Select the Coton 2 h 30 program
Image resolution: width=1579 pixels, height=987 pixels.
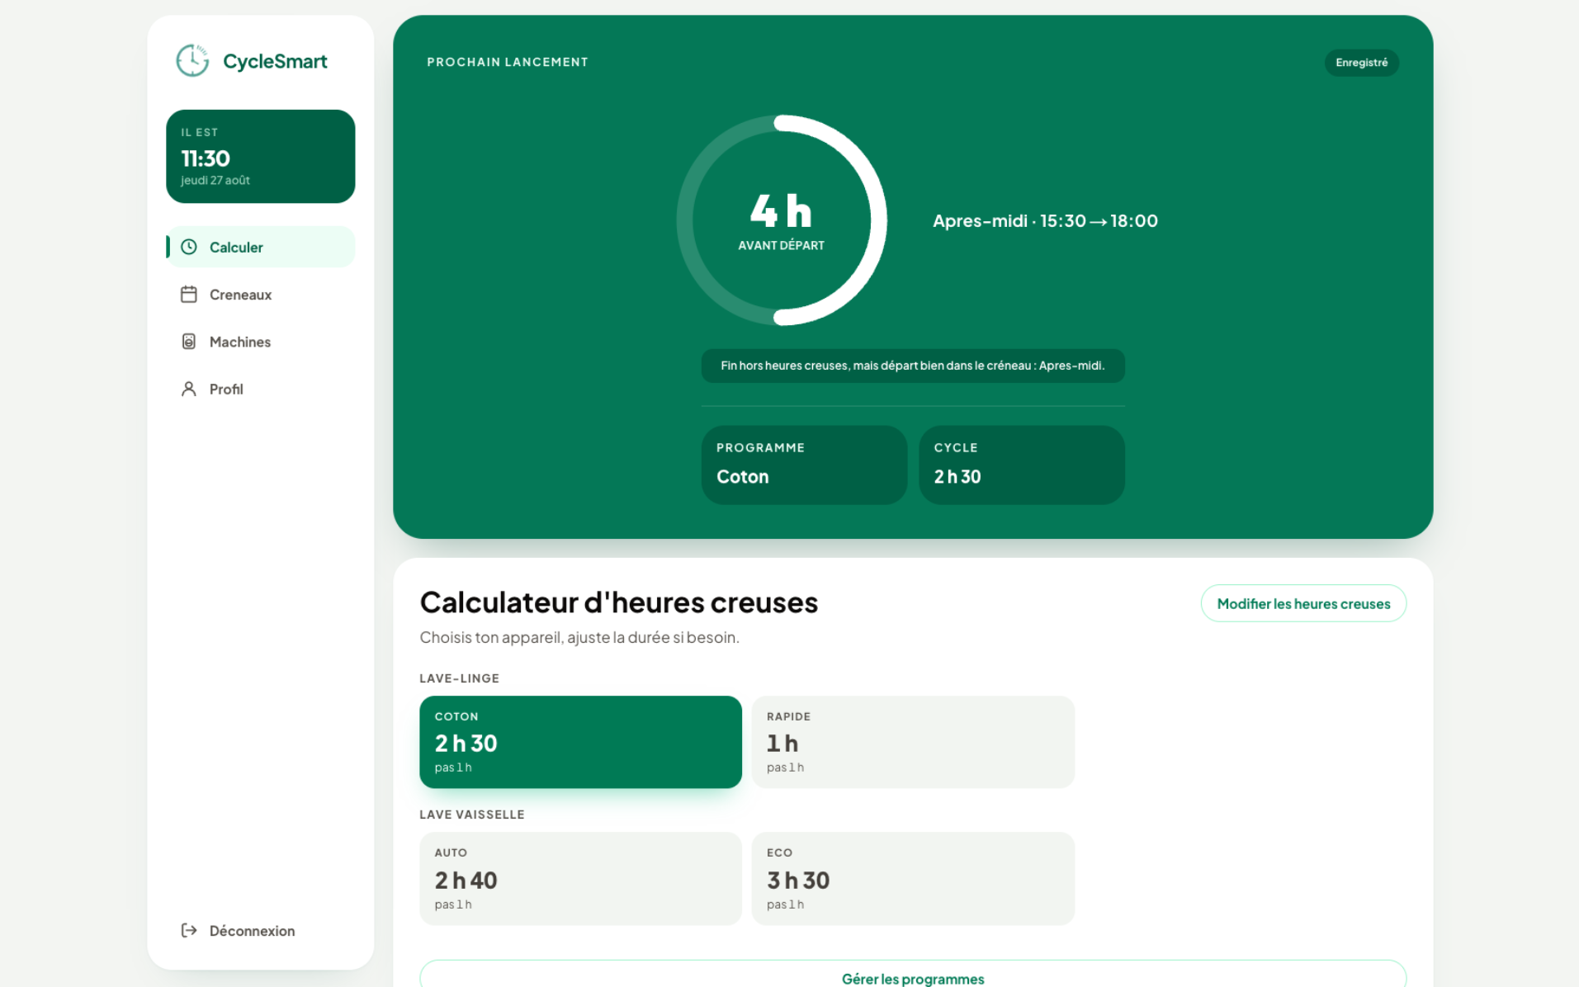[x=580, y=742]
